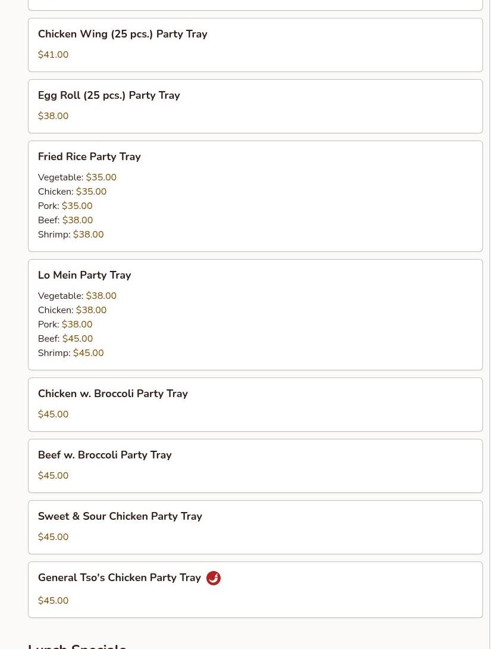Click the spicy chili pepper icon
The image size is (502, 649).
click(214, 578)
